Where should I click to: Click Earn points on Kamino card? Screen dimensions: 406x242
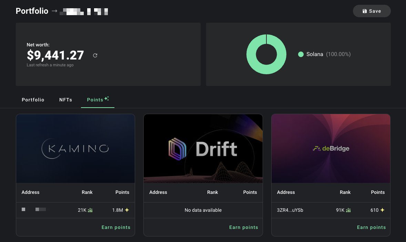(116, 227)
